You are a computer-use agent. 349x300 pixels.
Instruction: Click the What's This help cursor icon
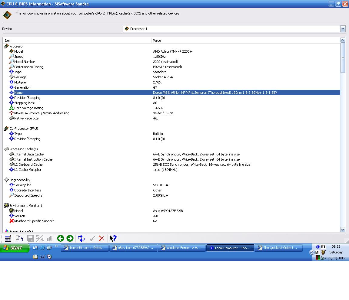(x=113, y=238)
